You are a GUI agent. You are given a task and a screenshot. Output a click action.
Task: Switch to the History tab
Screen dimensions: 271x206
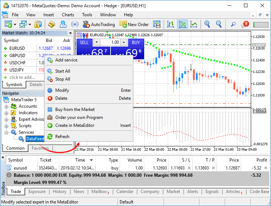[x=59, y=192]
